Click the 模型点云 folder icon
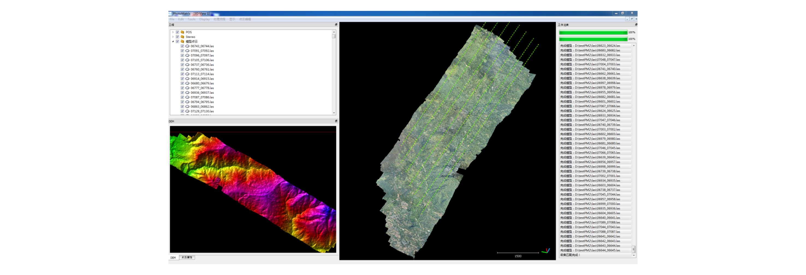This screenshot has height=275, width=806. point(182,41)
